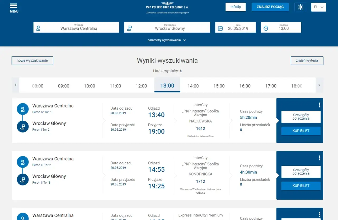Viewport: 338px width, 220px height.
Task: Expand parametry wyszukiwania options
Action: 166,40
